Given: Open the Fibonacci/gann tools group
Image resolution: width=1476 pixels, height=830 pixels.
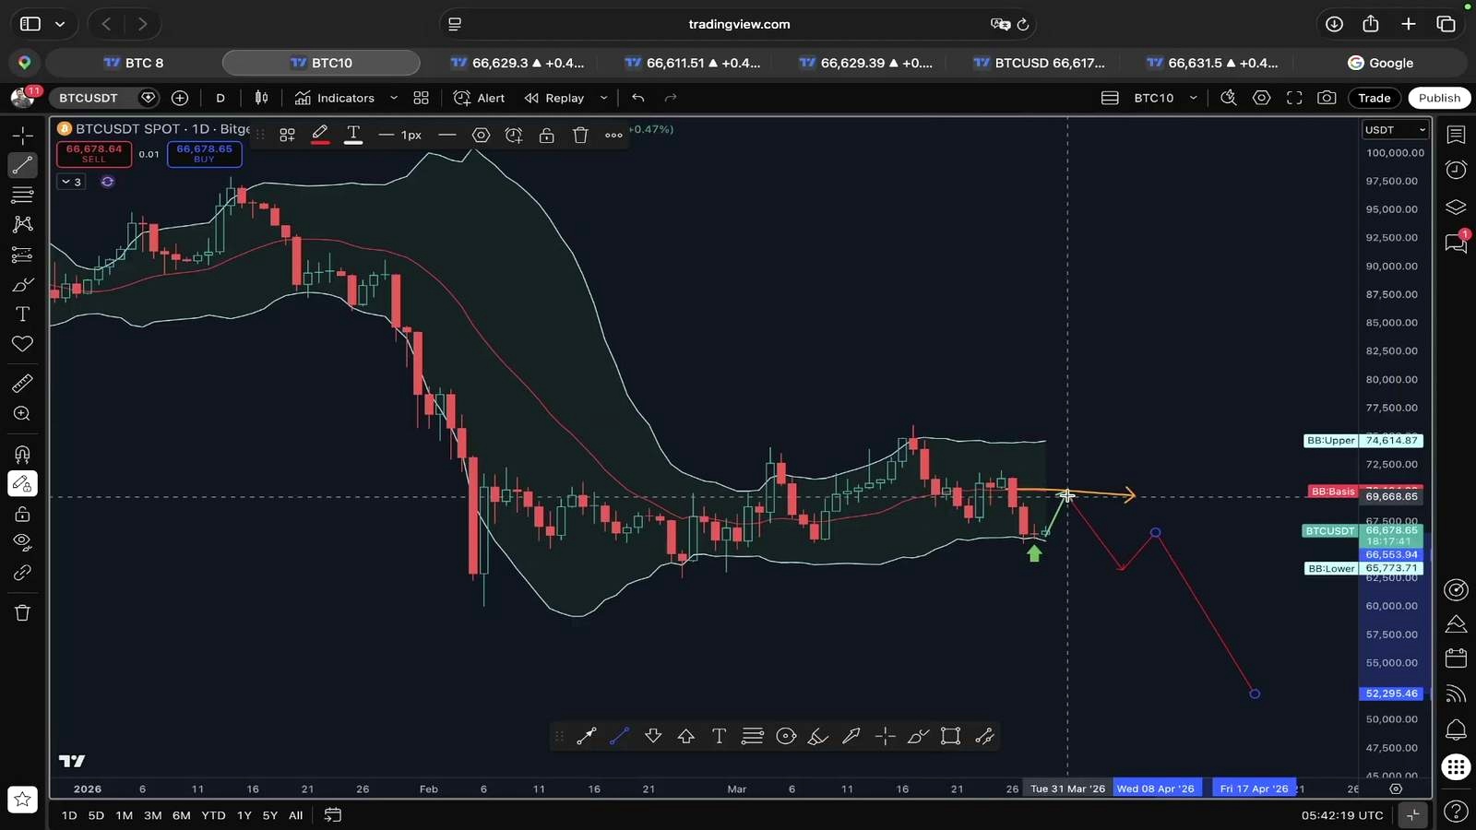Looking at the screenshot, I should [x=22, y=195].
